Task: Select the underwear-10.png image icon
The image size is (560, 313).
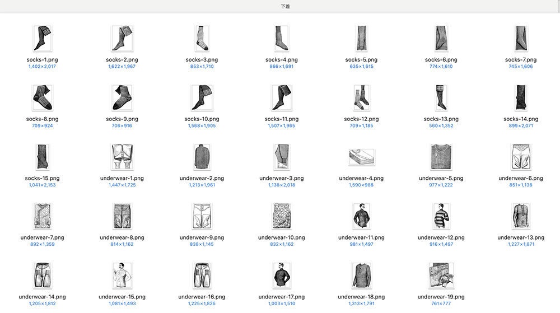Action: coord(282,216)
